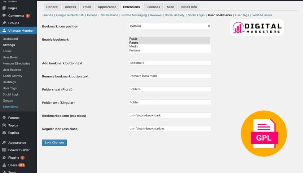Image resolution: width=303 pixels, height=173 pixels.
Task: Open the Private Messaging extension link
Action: (x=134, y=15)
